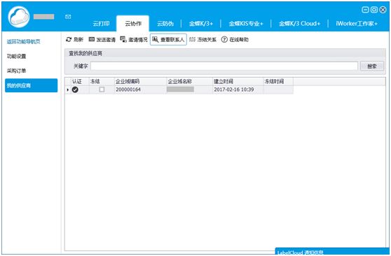The width and height of the screenshot is (391, 256).
Task: Click the LabelCloud notification bar
Action: 333,252
